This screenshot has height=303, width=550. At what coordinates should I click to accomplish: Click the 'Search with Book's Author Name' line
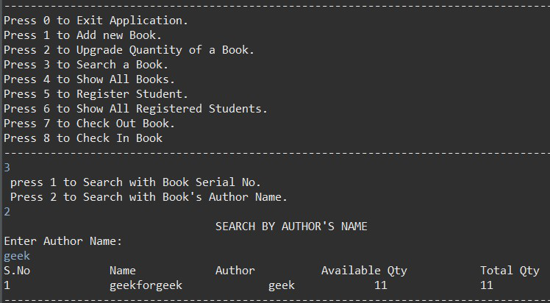pos(149,197)
